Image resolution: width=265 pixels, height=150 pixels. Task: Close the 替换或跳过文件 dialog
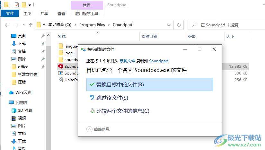tap(214, 49)
